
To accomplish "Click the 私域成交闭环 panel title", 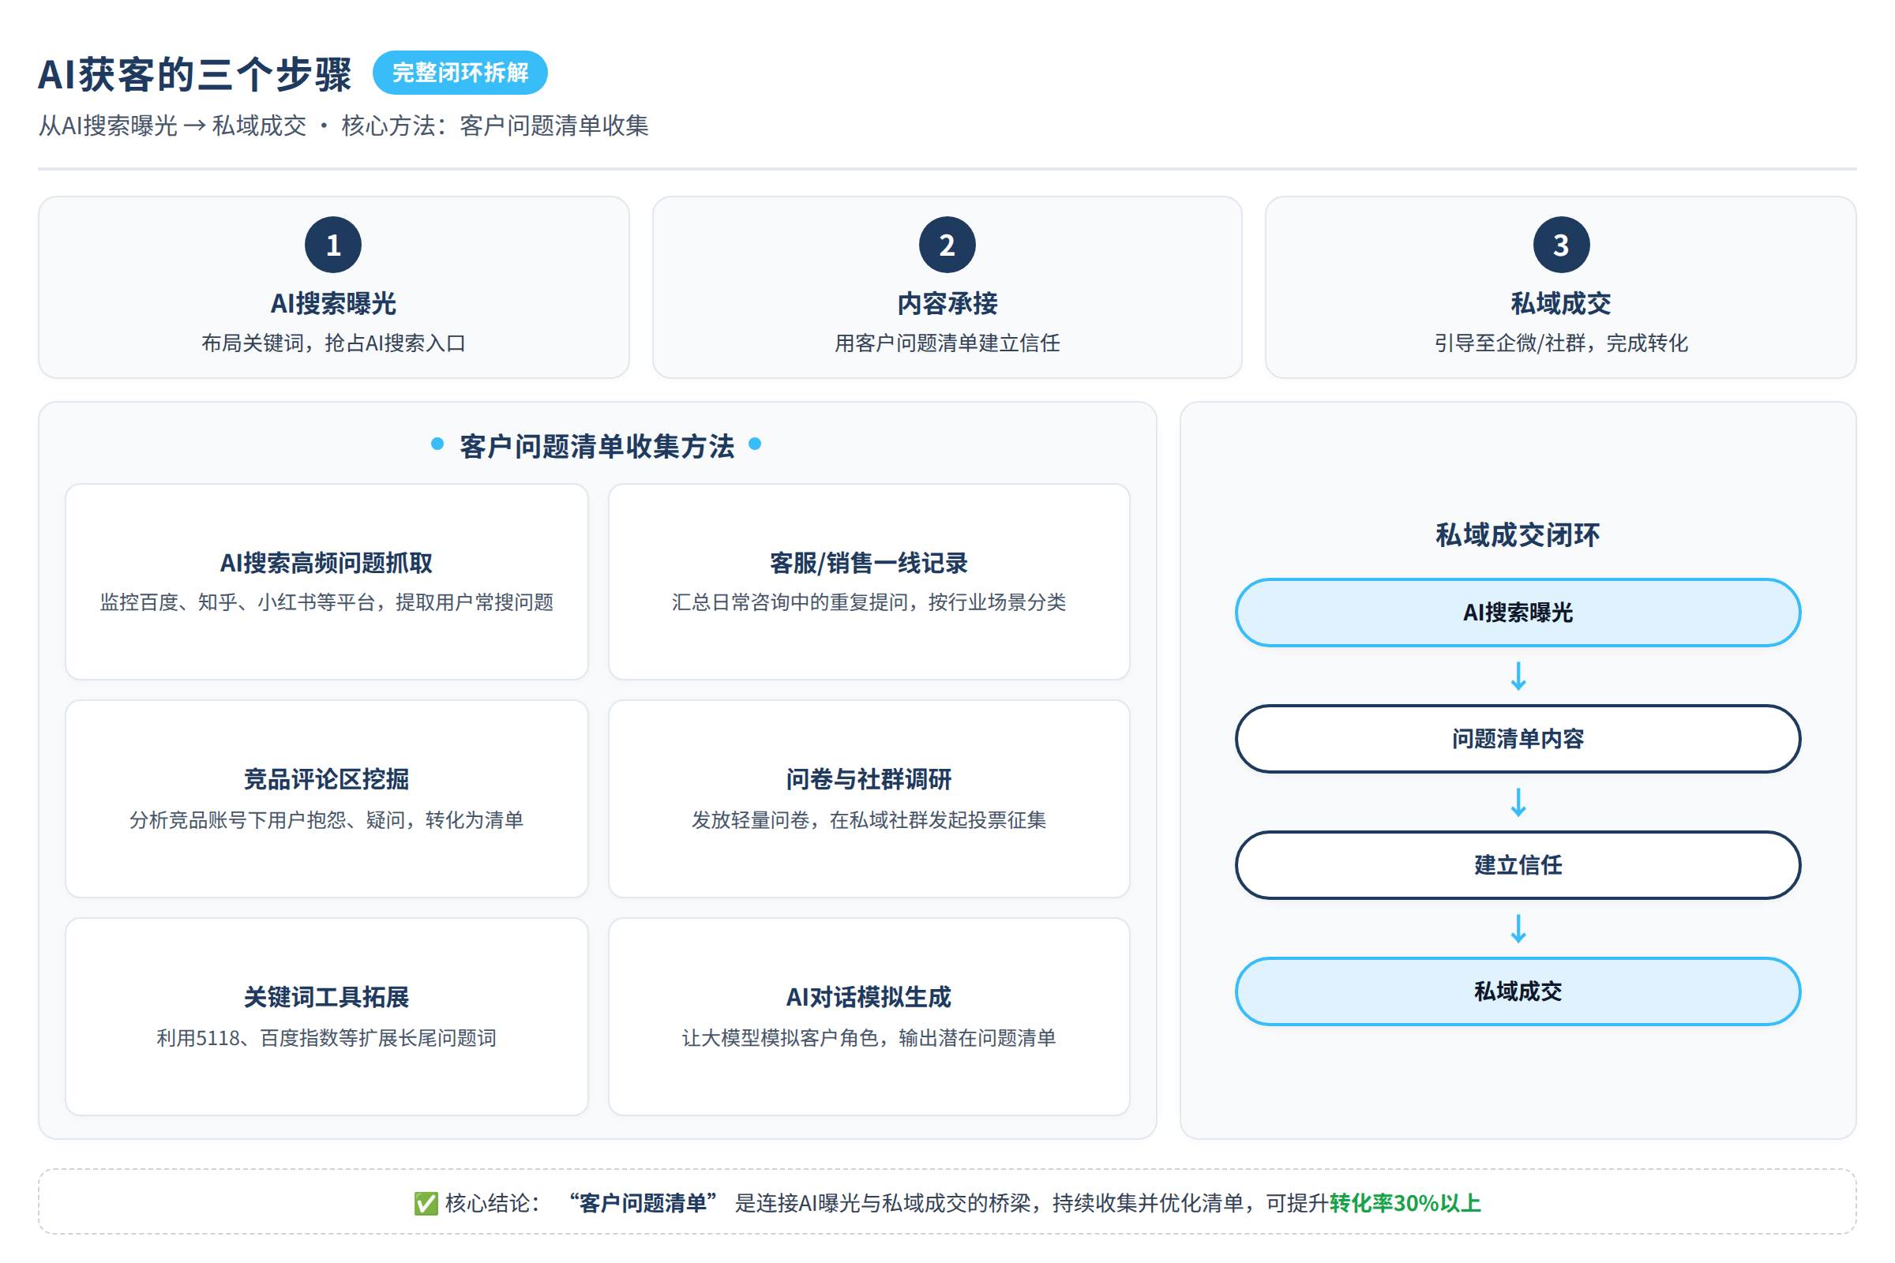I will (x=1518, y=535).
